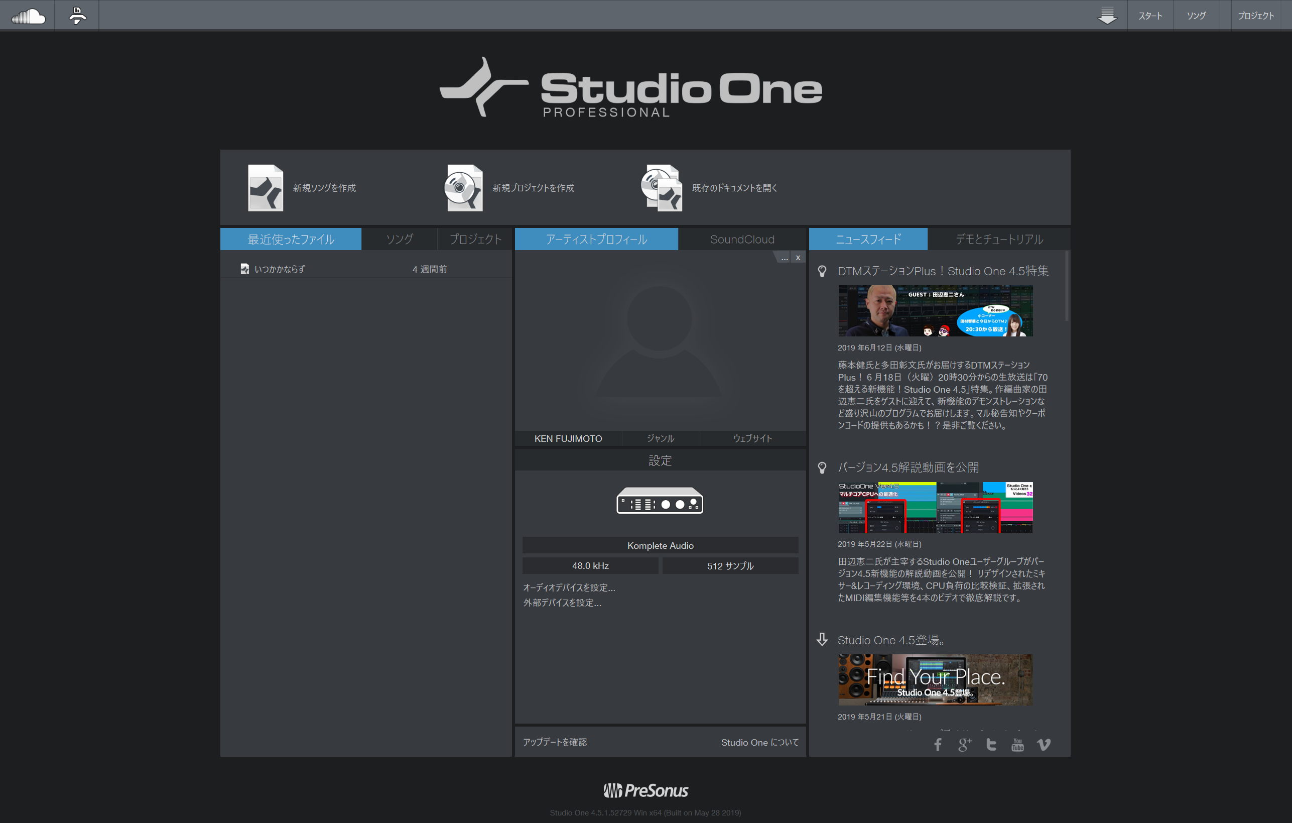Click the new project disc icon

[464, 188]
